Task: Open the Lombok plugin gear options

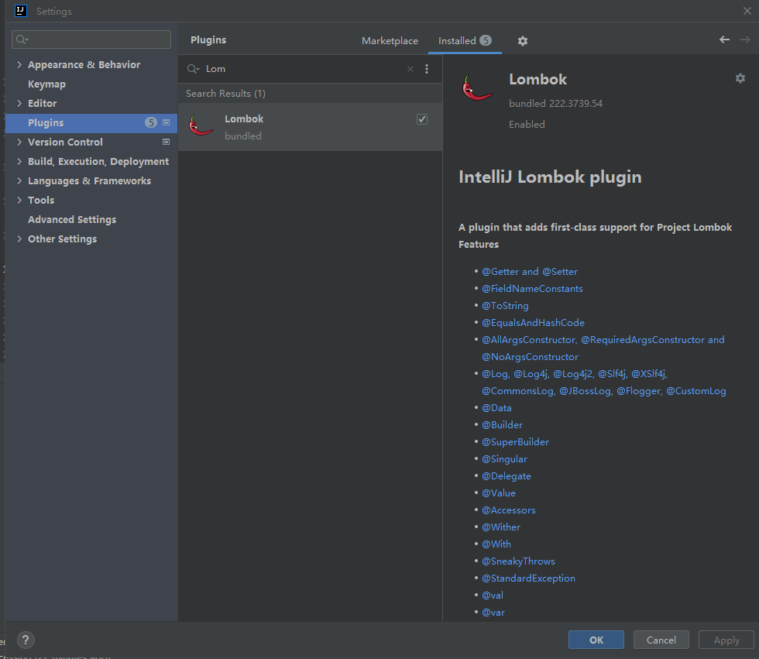Action: 740,78
